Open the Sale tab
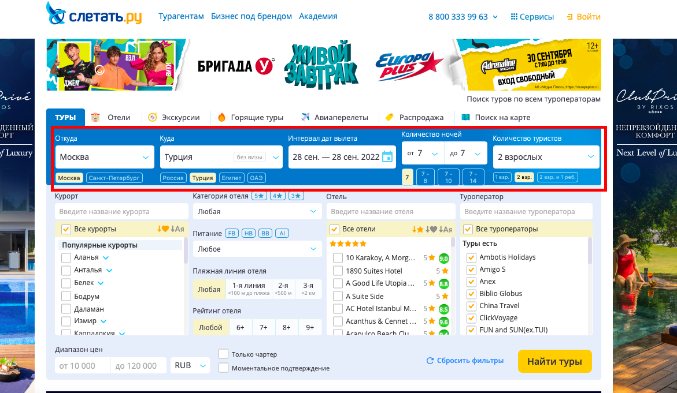Image resolution: width=677 pixels, height=393 pixels. pos(415,117)
